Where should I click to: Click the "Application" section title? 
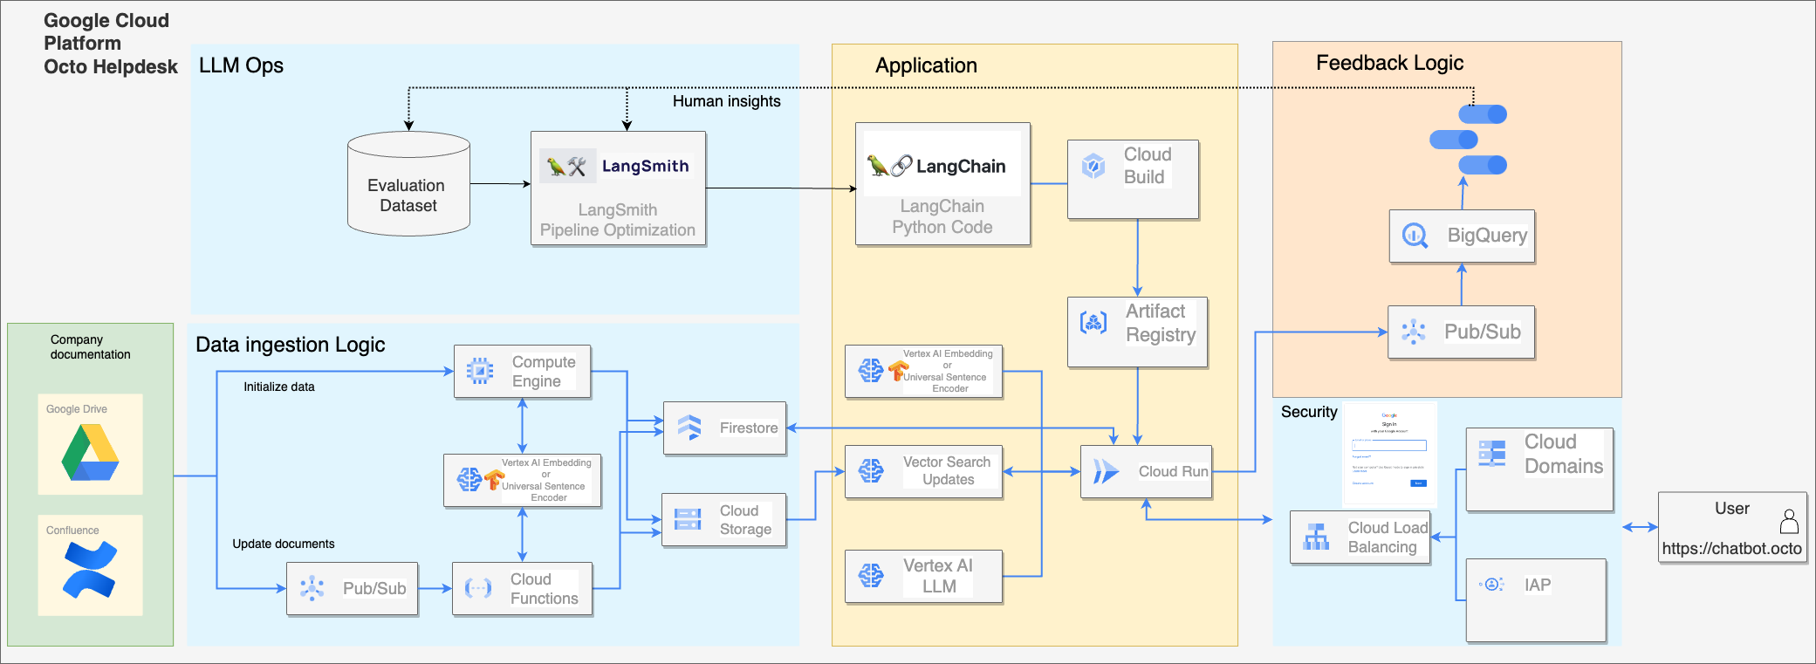926,65
